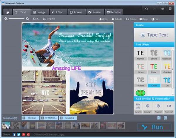Open the Text tab
This screenshot has width=176, height=138.
(21, 12)
